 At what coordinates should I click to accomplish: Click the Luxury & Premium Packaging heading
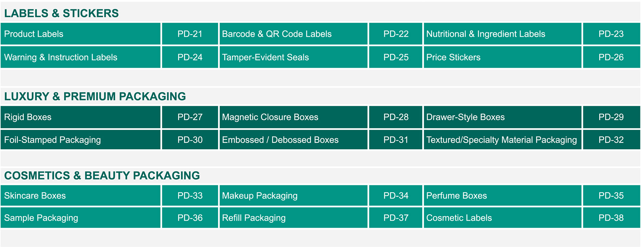[95, 96]
